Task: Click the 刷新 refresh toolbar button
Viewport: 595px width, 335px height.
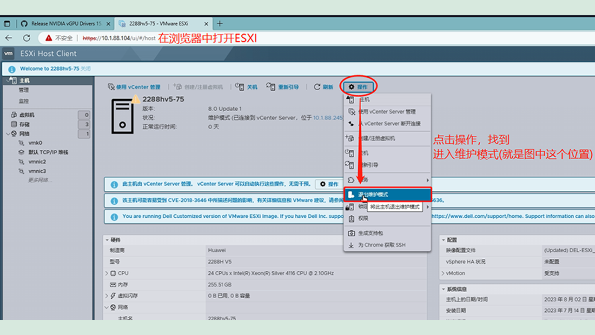Action: [324, 87]
